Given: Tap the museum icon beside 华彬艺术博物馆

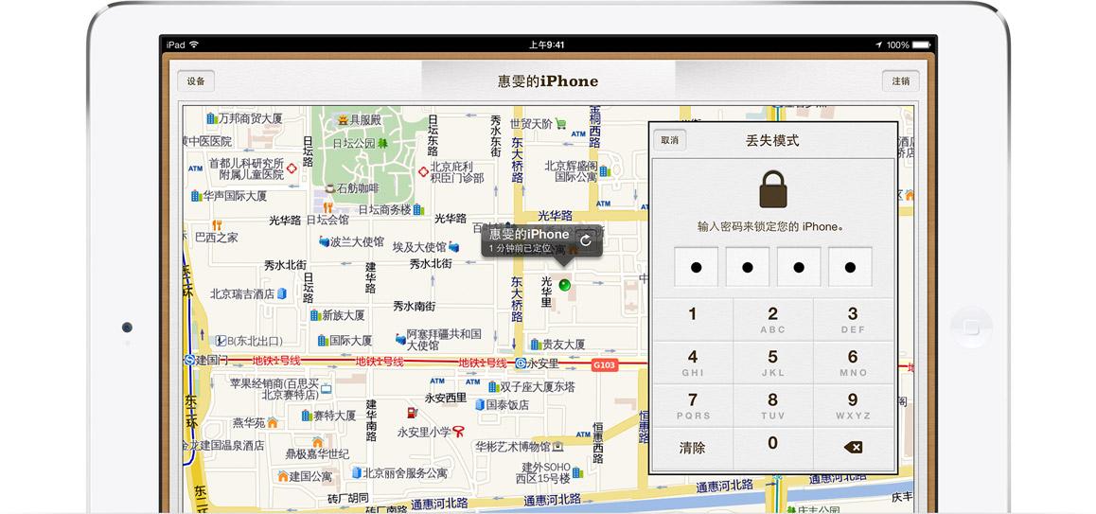Looking at the screenshot, I should click(x=557, y=446).
